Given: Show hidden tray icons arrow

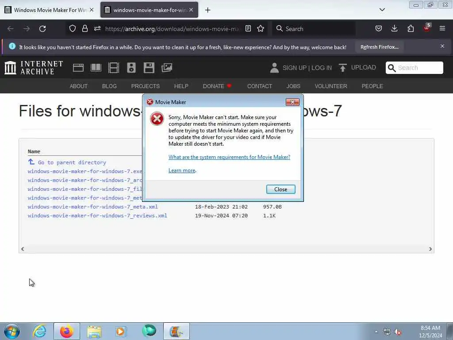Looking at the screenshot, I should click(x=376, y=332).
